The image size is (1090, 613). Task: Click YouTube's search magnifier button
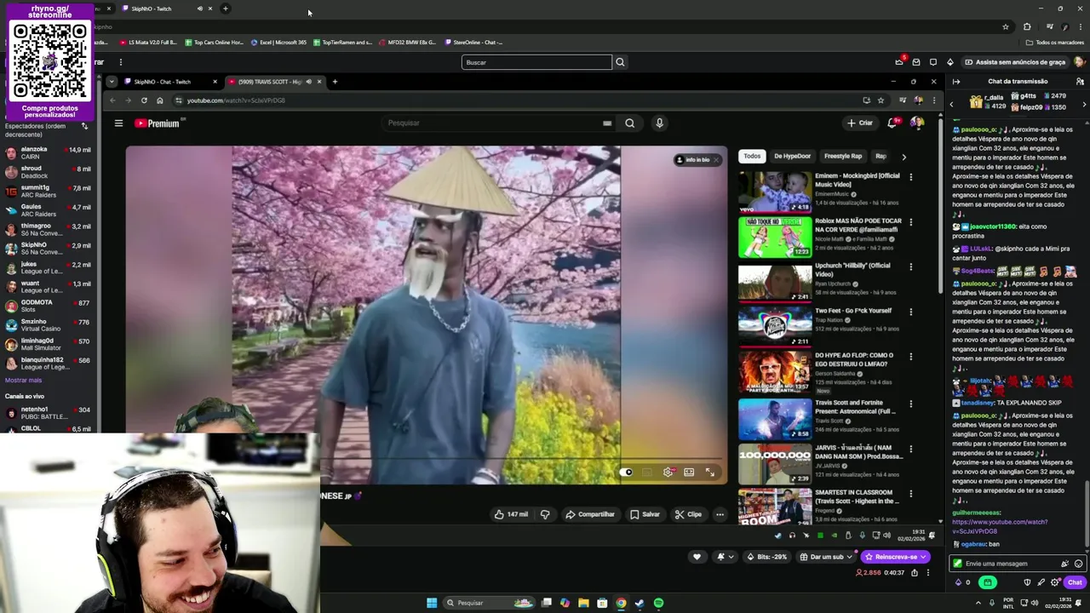coord(629,123)
